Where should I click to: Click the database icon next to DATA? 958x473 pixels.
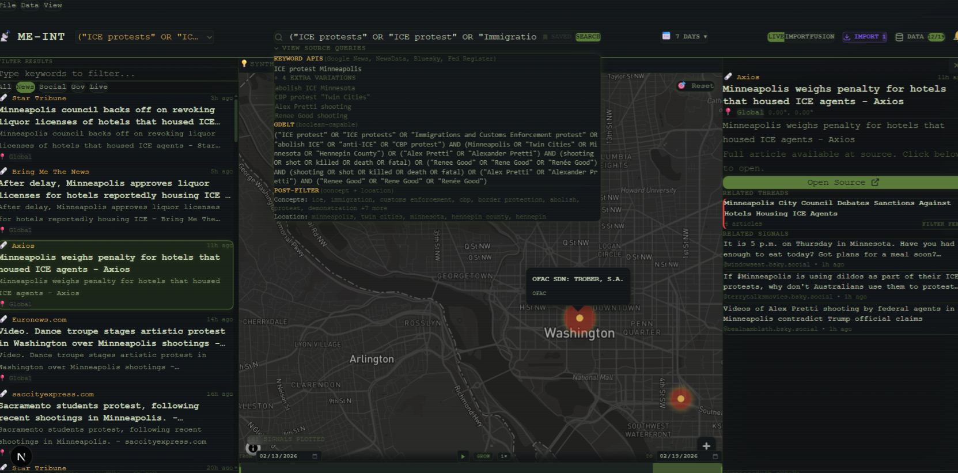click(x=899, y=37)
